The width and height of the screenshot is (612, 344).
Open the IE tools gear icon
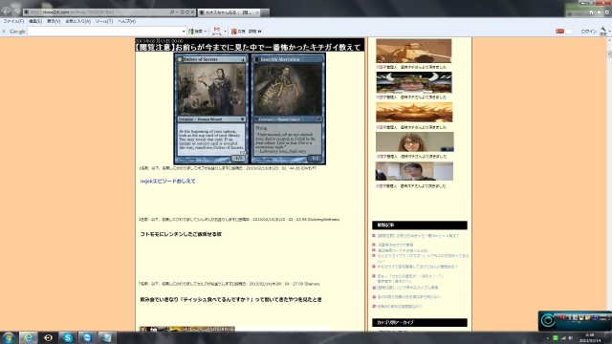tap(607, 12)
